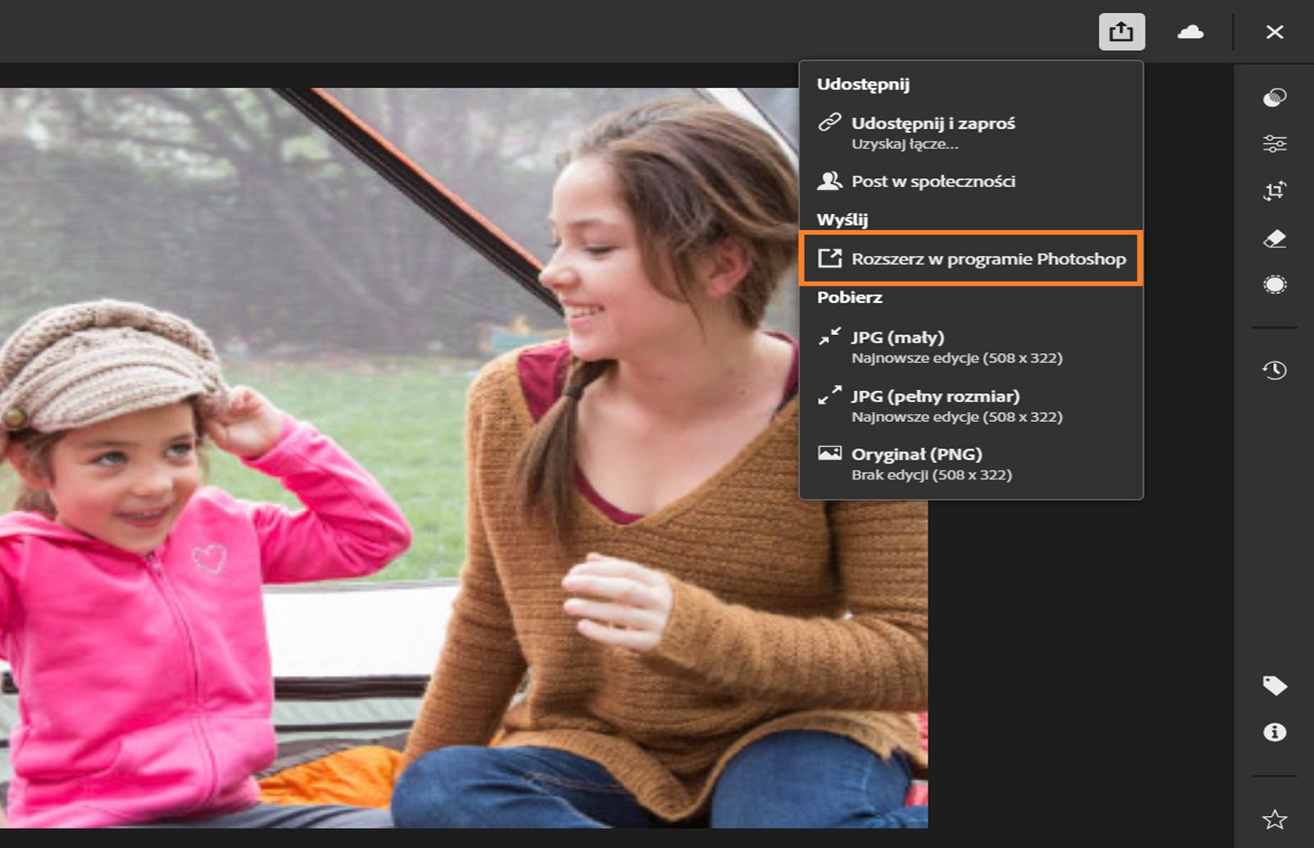Open the Presets panel icon

click(x=1275, y=99)
